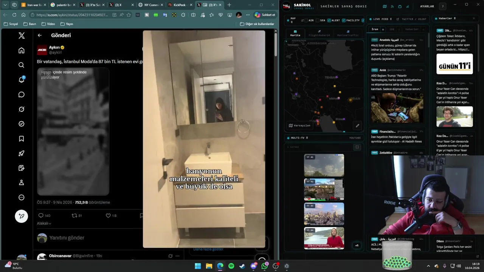
Task: Open File Explorer from the taskbar
Action: click(209, 266)
